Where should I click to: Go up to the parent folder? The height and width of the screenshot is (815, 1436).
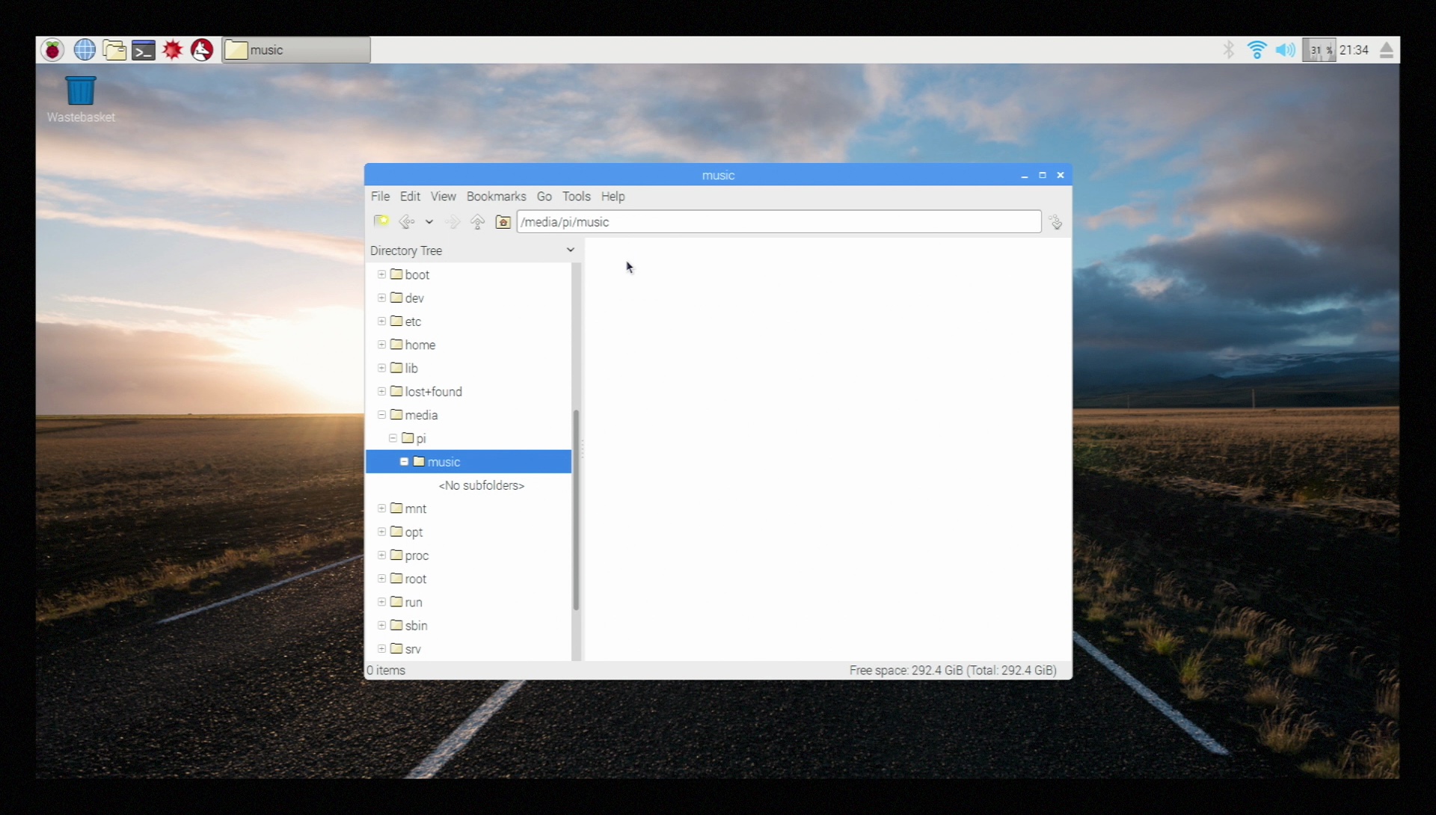click(477, 221)
